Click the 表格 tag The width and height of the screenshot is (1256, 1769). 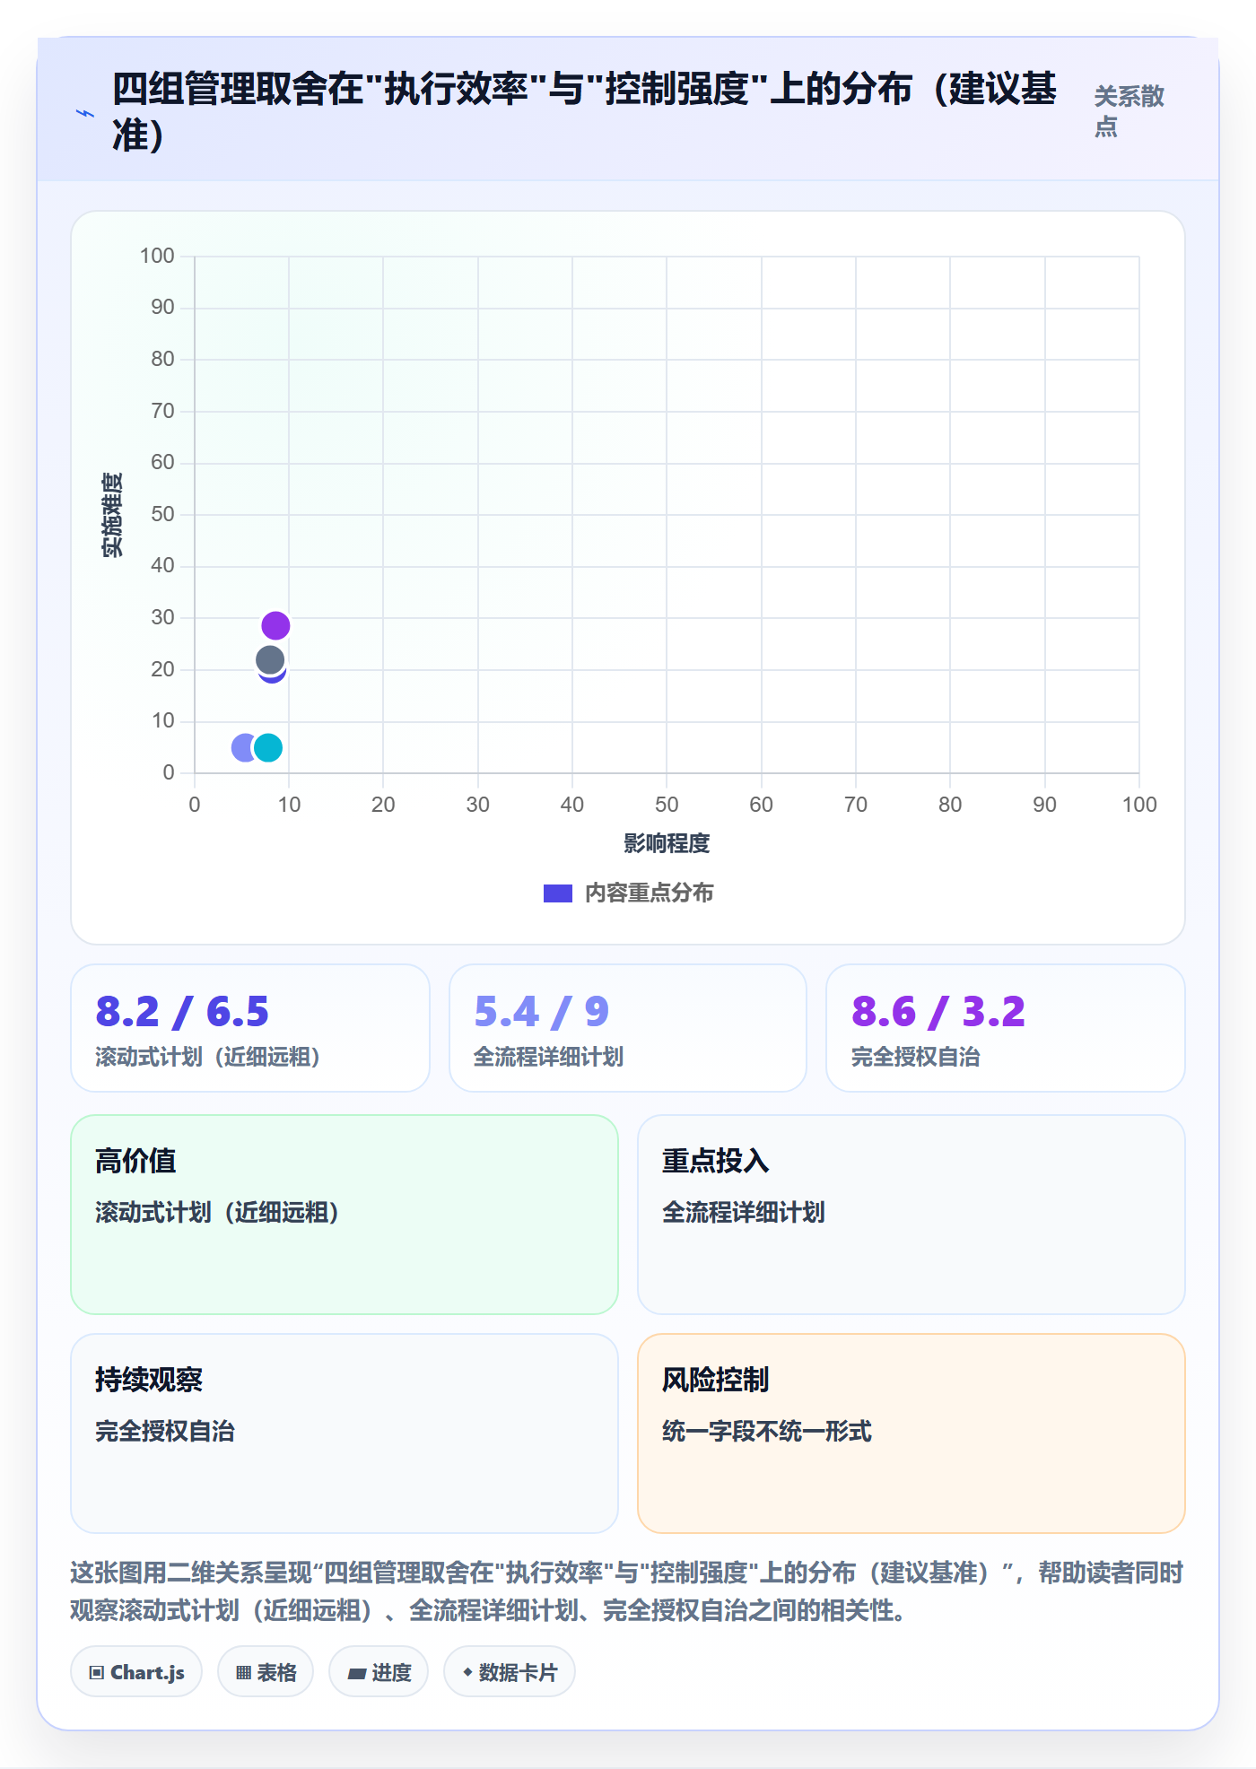click(x=266, y=1672)
